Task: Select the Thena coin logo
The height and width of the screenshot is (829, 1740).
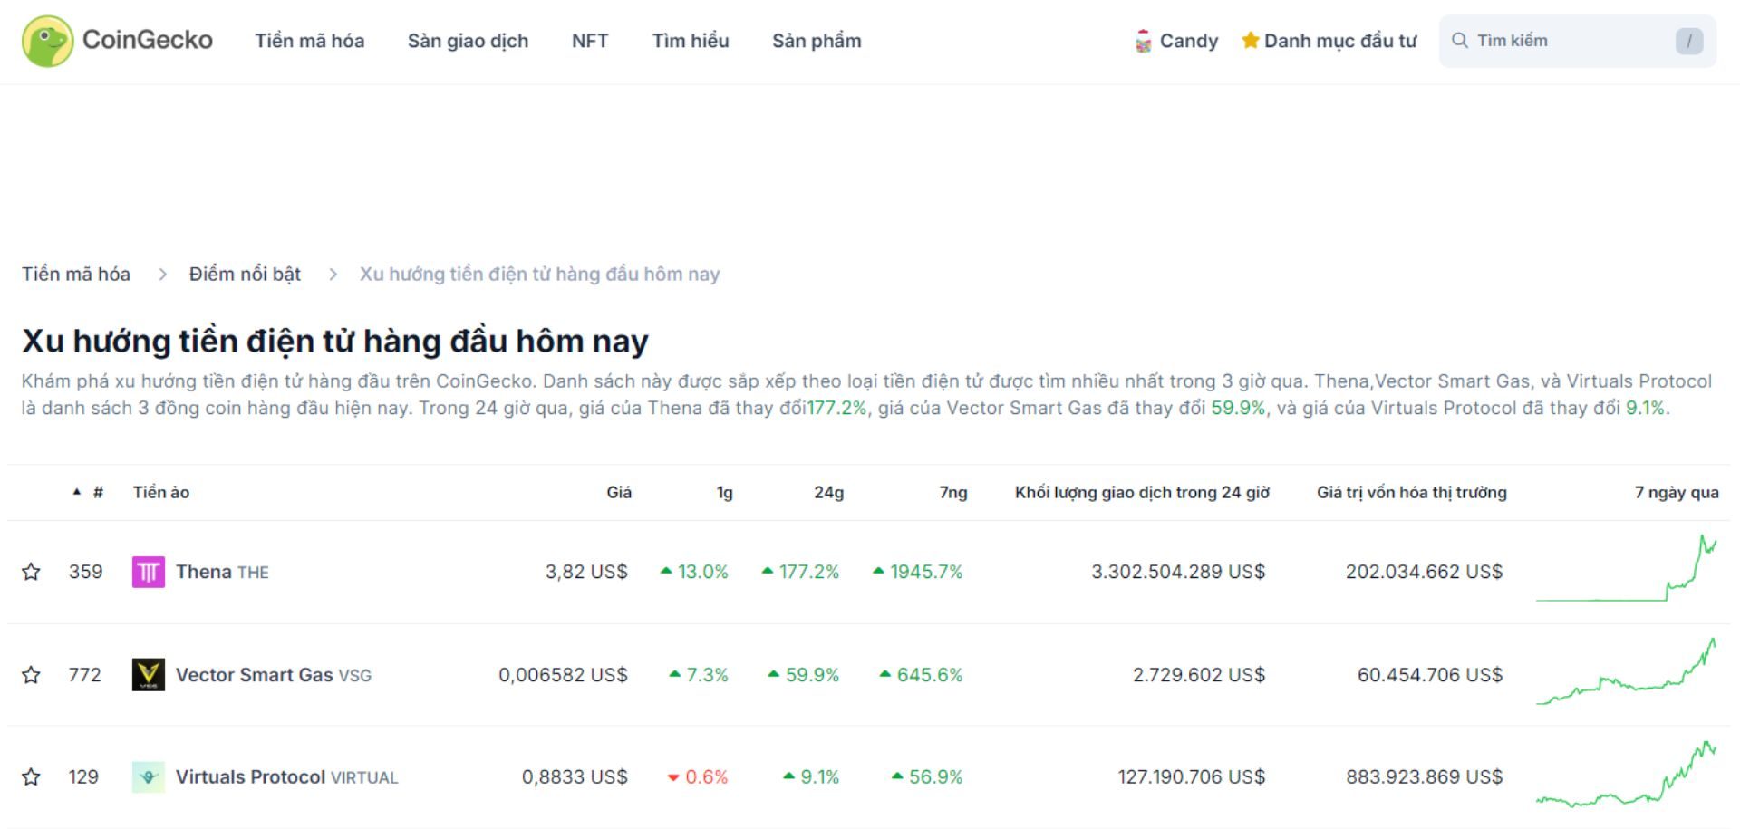Action: click(x=148, y=572)
